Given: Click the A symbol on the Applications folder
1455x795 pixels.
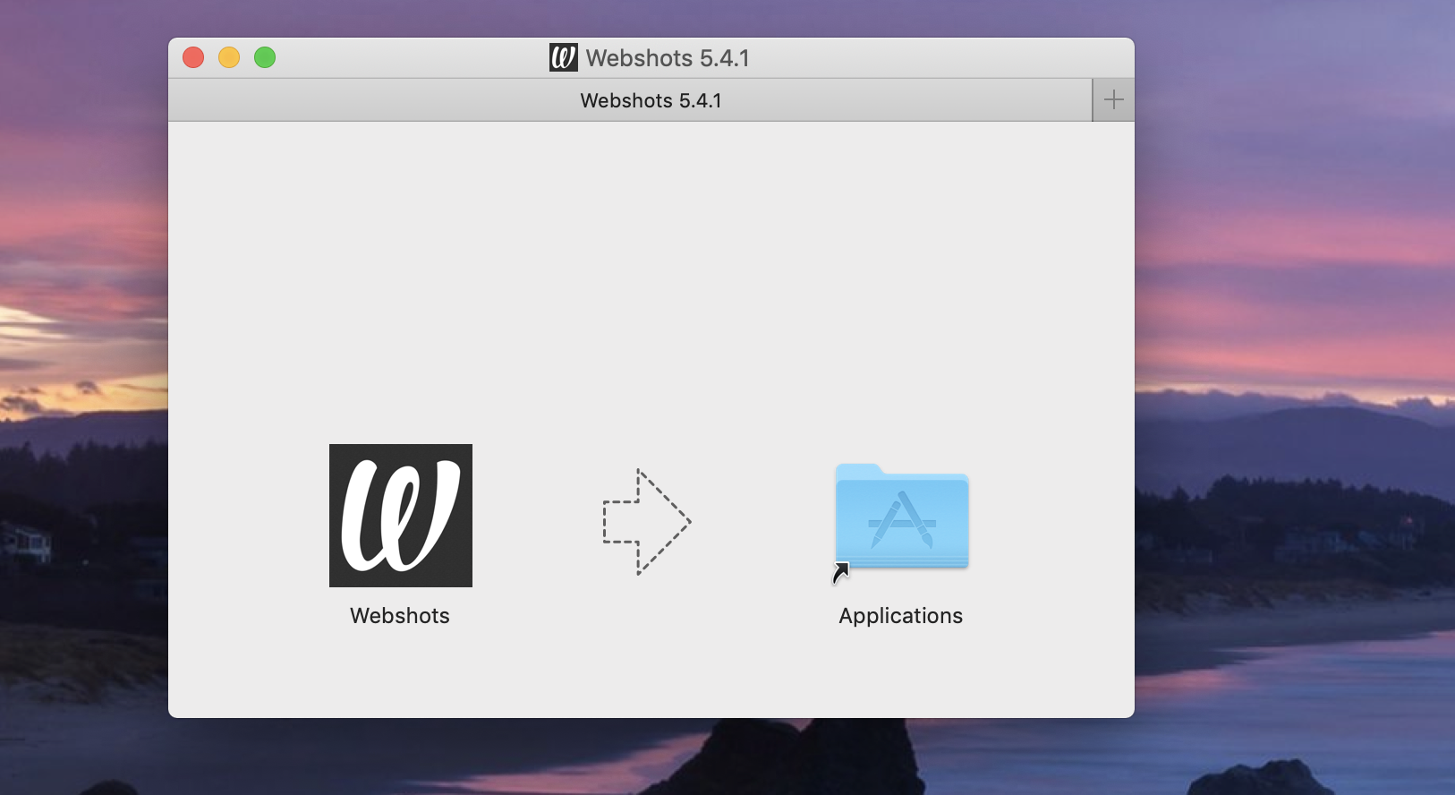Looking at the screenshot, I should click(x=902, y=519).
